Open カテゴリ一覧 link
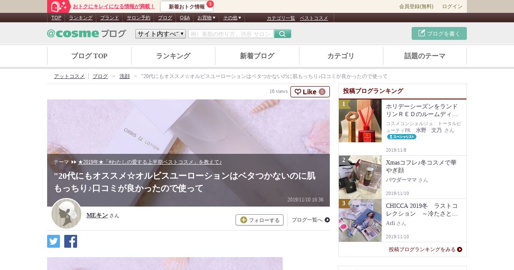The height and width of the screenshot is (270, 514). coord(281,18)
